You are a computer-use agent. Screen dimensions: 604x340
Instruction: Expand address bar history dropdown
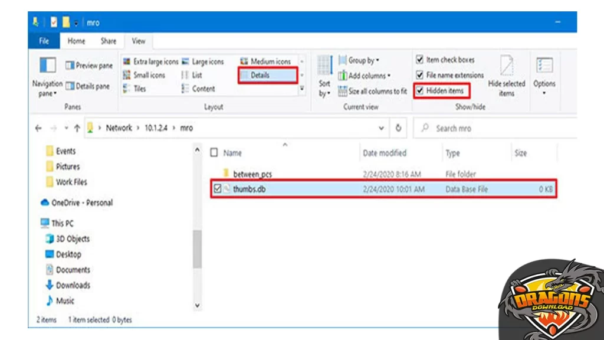pyautogui.click(x=382, y=128)
